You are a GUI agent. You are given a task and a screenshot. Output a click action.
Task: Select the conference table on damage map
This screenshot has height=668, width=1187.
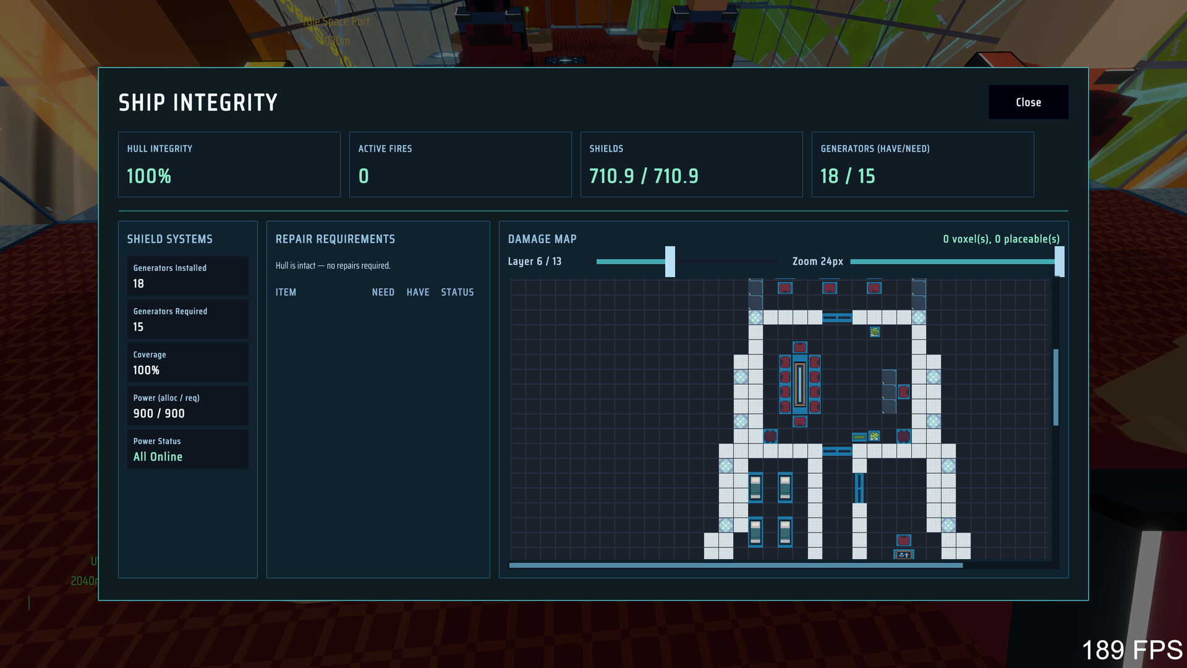click(800, 384)
